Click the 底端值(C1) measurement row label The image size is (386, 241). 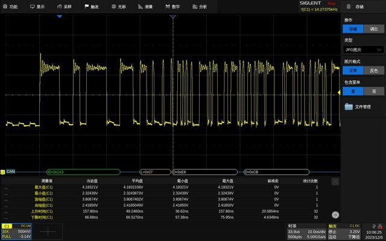pyautogui.click(x=43, y=205)
